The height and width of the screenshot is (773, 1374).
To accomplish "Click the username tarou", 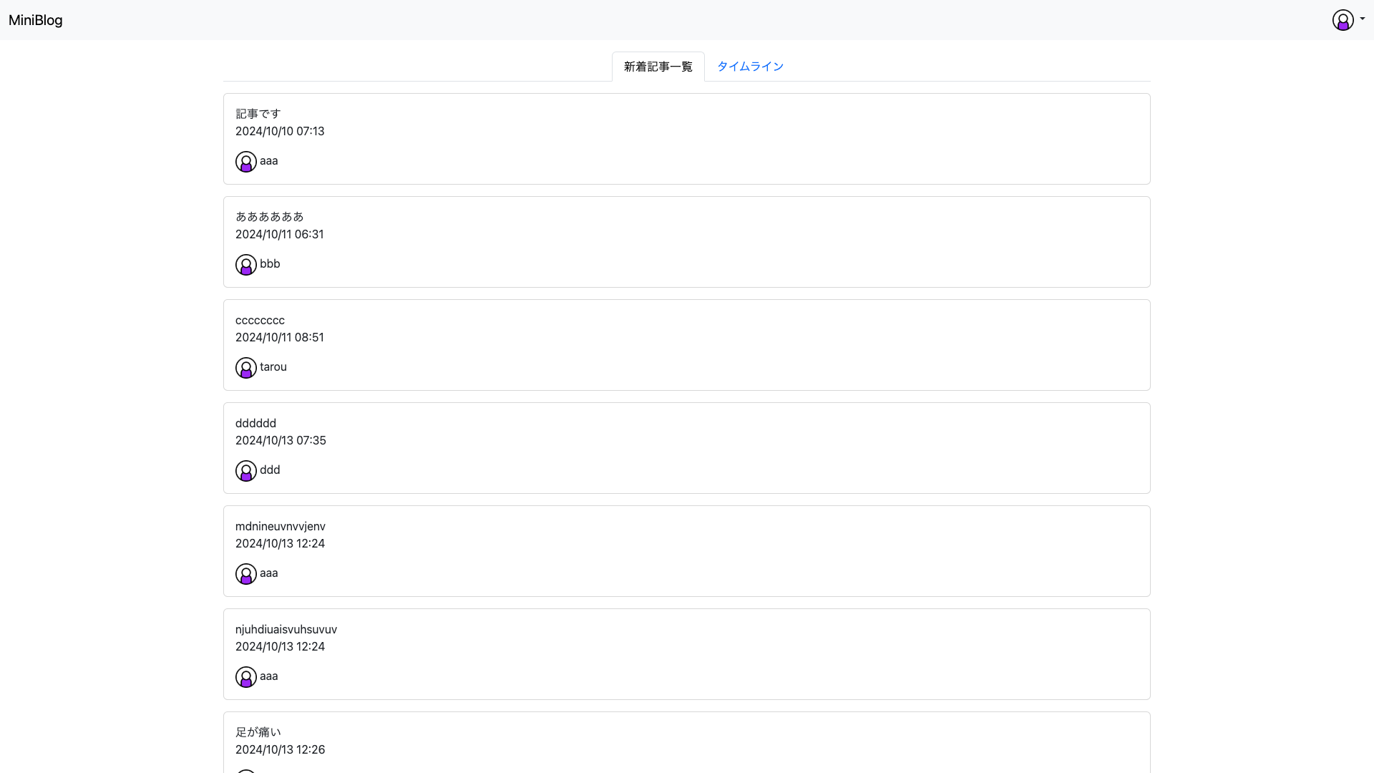I will point(273,367).
